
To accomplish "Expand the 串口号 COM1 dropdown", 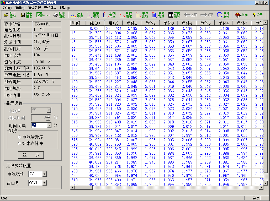I will point(44,183).
